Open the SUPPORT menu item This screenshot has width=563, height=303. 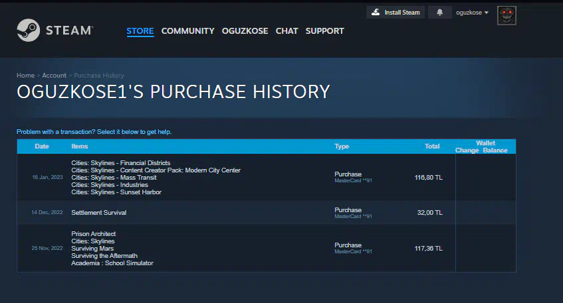click(324, 31)
